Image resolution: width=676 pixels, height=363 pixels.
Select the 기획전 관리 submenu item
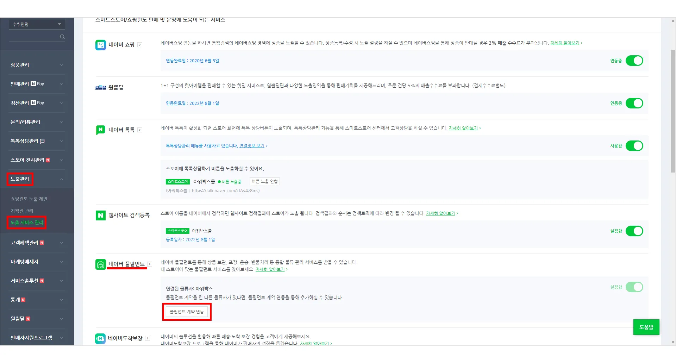22,211
